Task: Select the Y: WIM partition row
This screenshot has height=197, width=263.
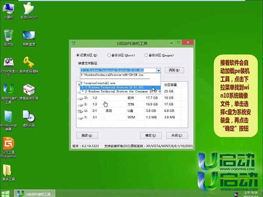Action: tap(132, 117)
